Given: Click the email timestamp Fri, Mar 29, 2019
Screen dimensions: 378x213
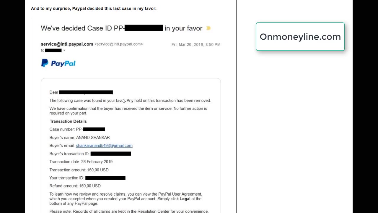Looking at the screenshot, I should click(196, 44).
